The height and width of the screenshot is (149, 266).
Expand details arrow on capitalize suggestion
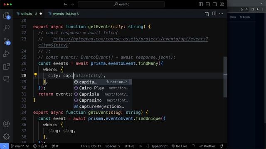[x=126, y=82]
